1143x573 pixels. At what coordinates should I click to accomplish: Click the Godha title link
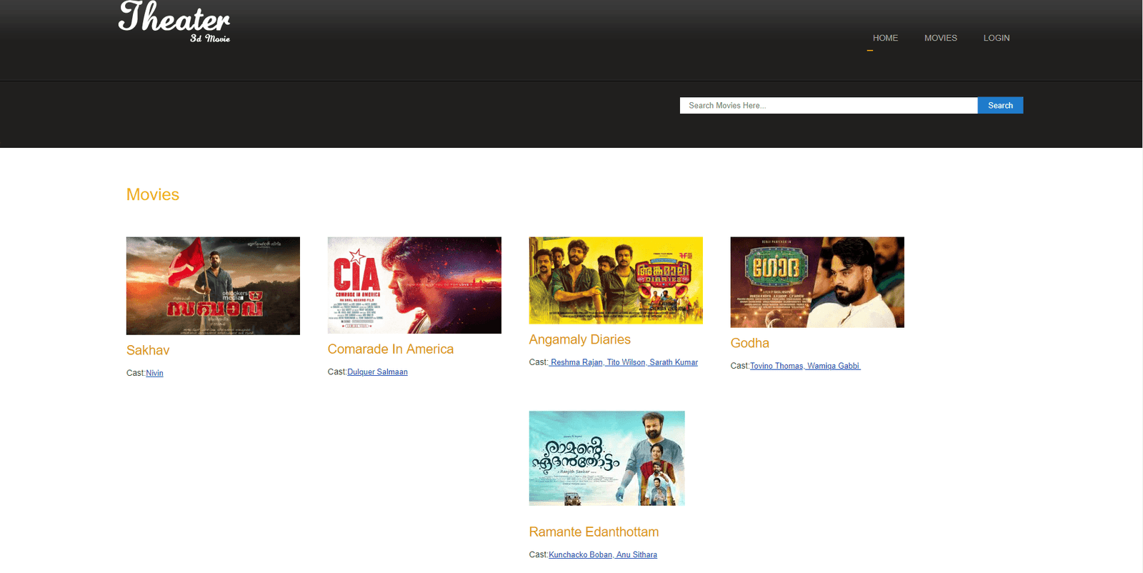click(x=749, y=343)
